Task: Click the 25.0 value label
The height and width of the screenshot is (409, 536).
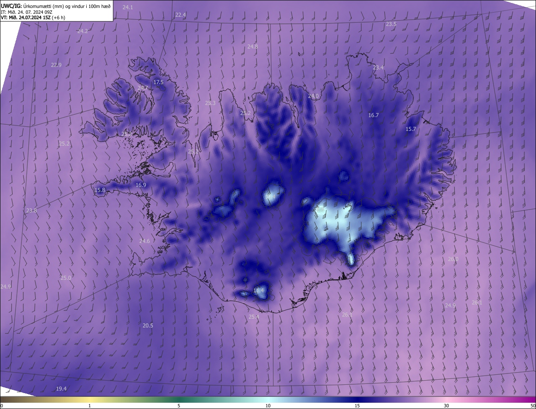Action: click(x=66, y=278)
